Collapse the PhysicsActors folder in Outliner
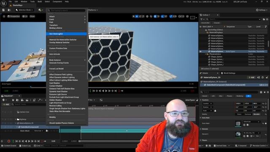Image resolution: width=270 pixels, height=152 pixels. click(x=205, y=54)
